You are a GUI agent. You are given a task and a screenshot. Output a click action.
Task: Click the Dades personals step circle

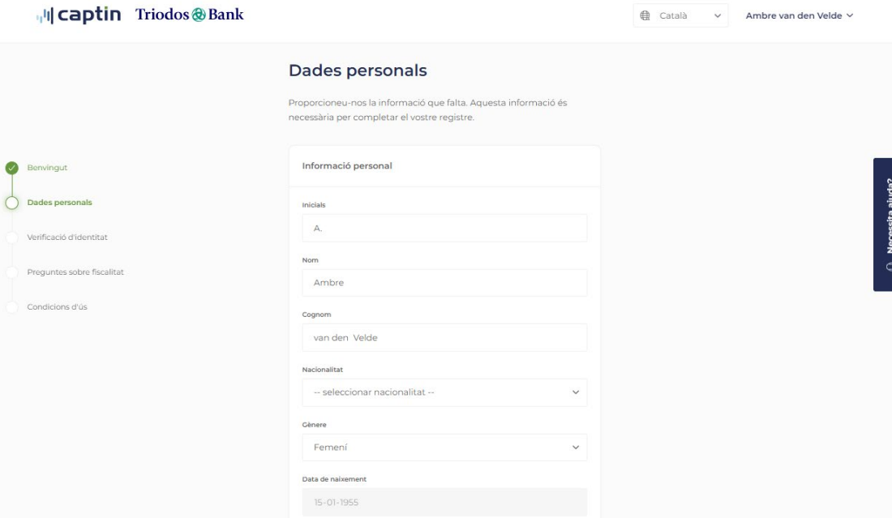(x=12, y=203)
